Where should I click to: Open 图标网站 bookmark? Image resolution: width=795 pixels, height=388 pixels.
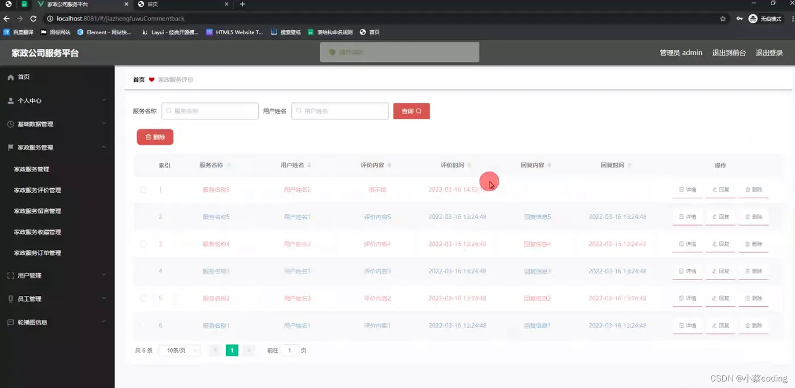[56, 32]
